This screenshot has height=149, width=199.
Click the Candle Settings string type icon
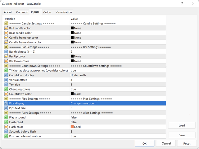point(6,24)
